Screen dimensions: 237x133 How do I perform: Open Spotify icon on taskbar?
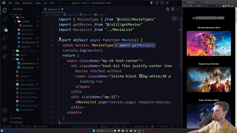[127, 131]
